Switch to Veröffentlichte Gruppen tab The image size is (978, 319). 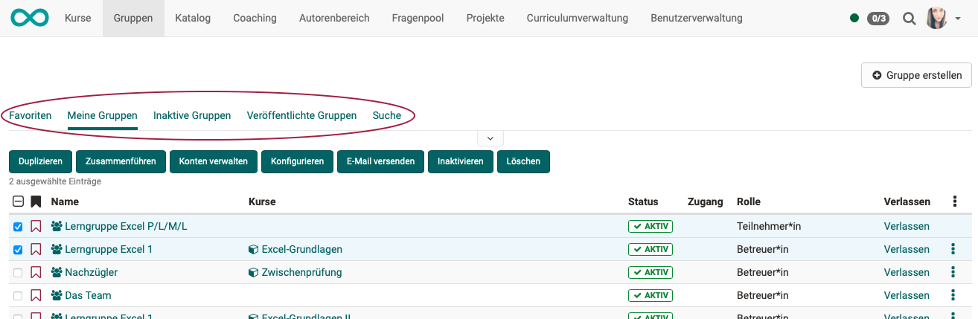click(301, 115)
